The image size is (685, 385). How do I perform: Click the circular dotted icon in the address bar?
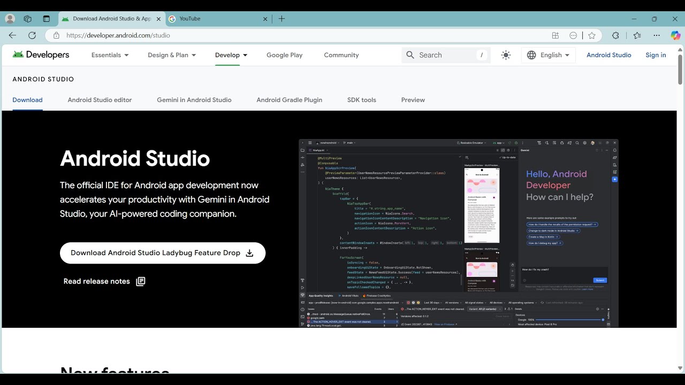pyautogui.click(x=573, y=35)
